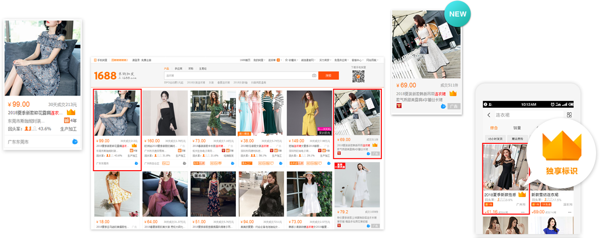Select the 求购 search tab
600x238 pixels.
[x=190, y=68]
